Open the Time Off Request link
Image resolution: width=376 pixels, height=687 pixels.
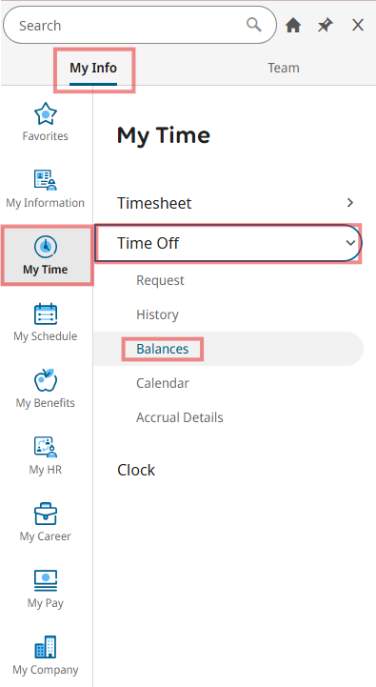160,280
